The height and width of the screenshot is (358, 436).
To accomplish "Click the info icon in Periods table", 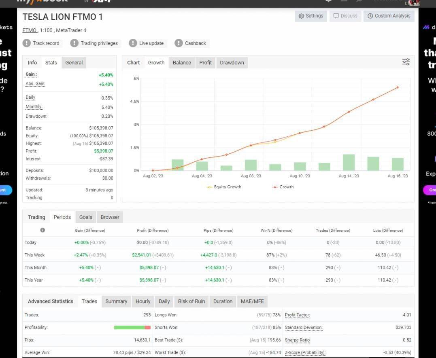I will 43,230.
